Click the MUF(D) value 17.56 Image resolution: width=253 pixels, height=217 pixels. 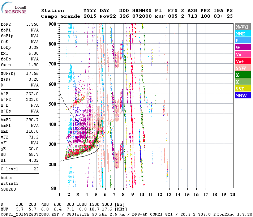click(x=33, y=73)
